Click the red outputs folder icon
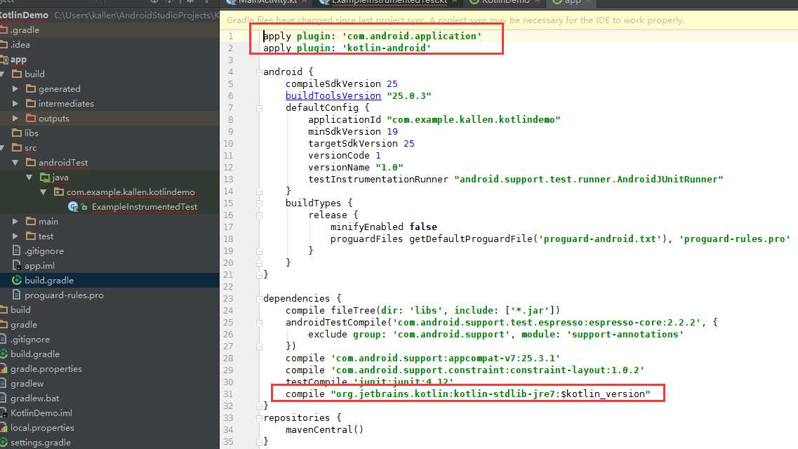This screenshot has width=798, height=449. (x=31, y=118)
